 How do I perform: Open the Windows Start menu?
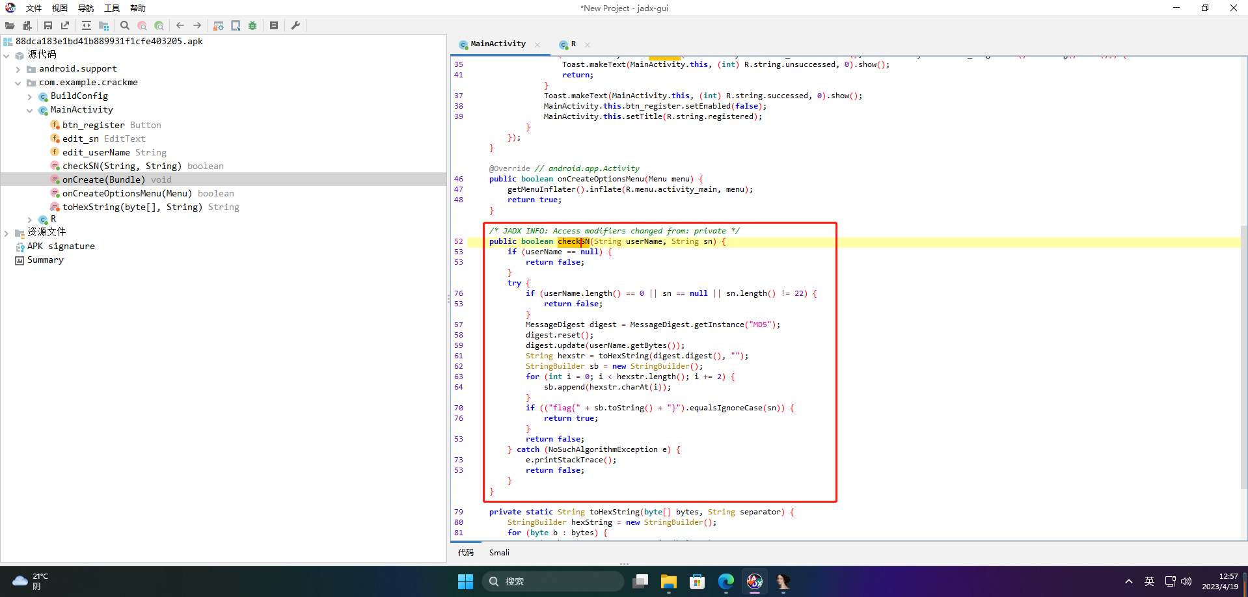(x=465, y=581)
